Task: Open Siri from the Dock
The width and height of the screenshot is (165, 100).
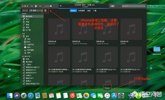Action: coord(17,95)
